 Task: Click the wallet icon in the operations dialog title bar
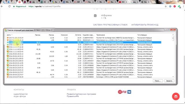pos(6,30)
